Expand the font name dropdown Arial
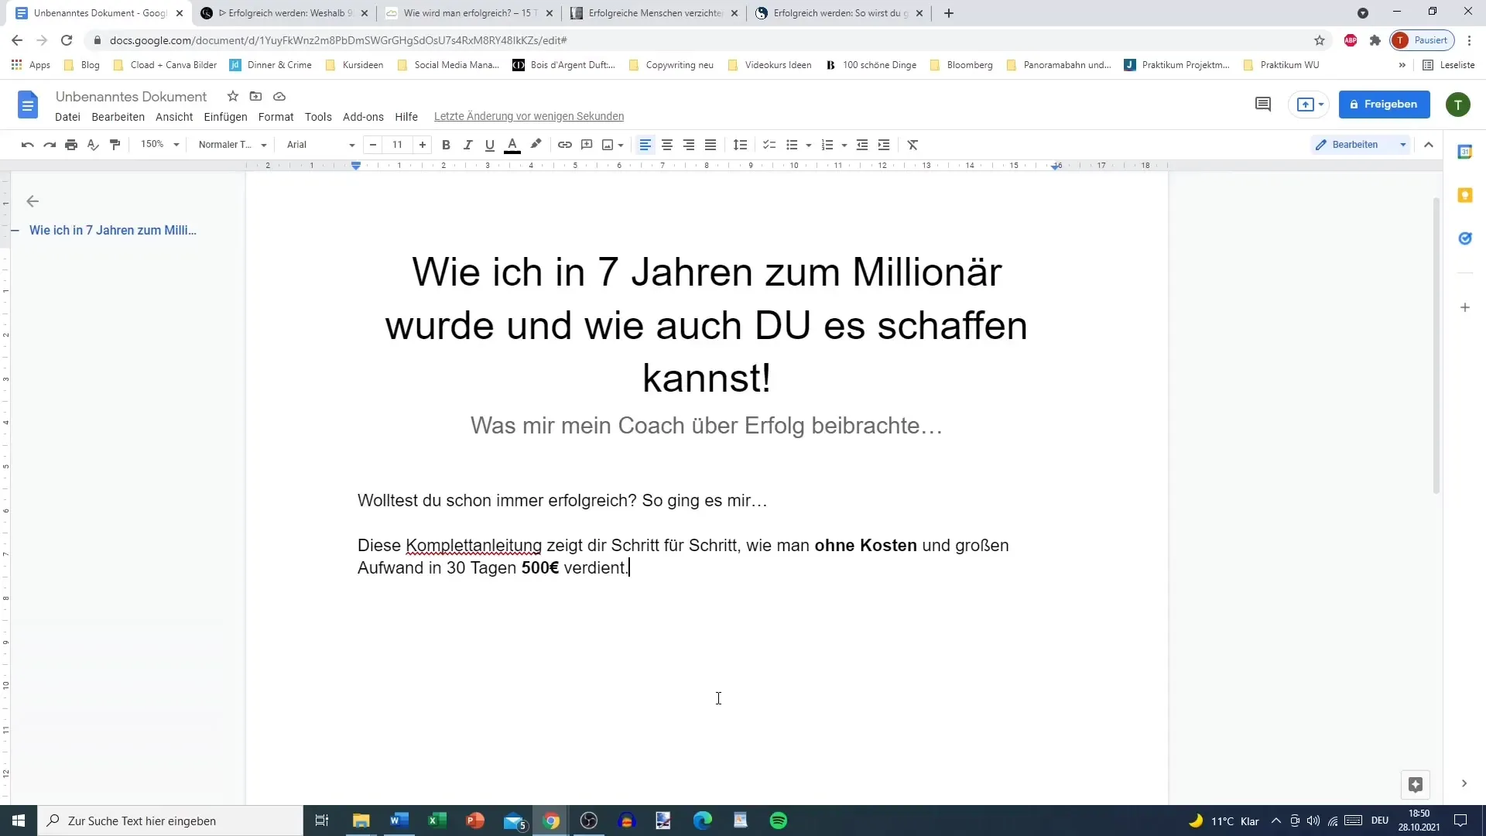The image size is (1486, 836). tap(352, 144)
